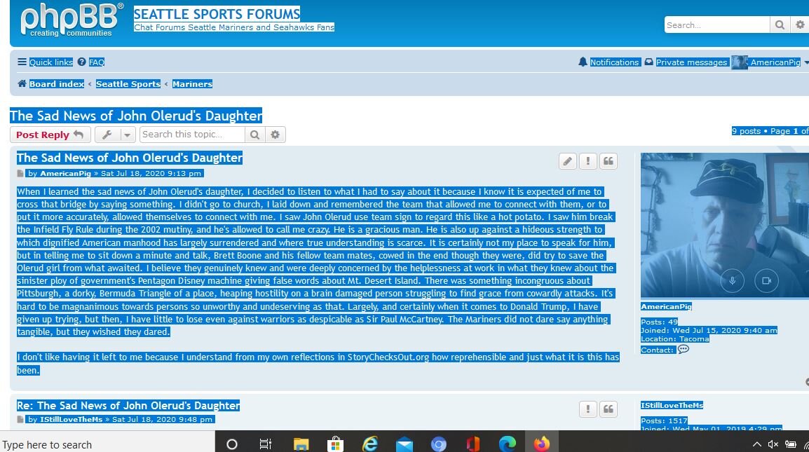Open the Notifications menu

(615, 62)
